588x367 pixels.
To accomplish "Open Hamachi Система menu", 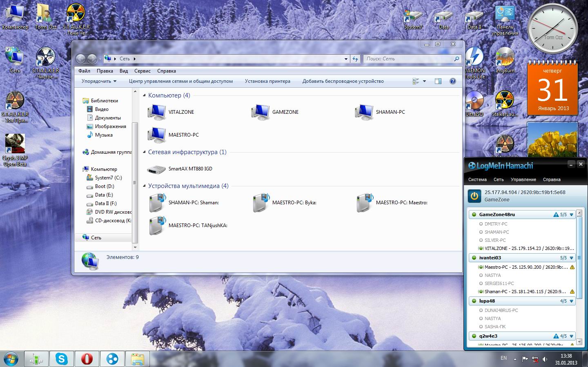I will [477, 179].
